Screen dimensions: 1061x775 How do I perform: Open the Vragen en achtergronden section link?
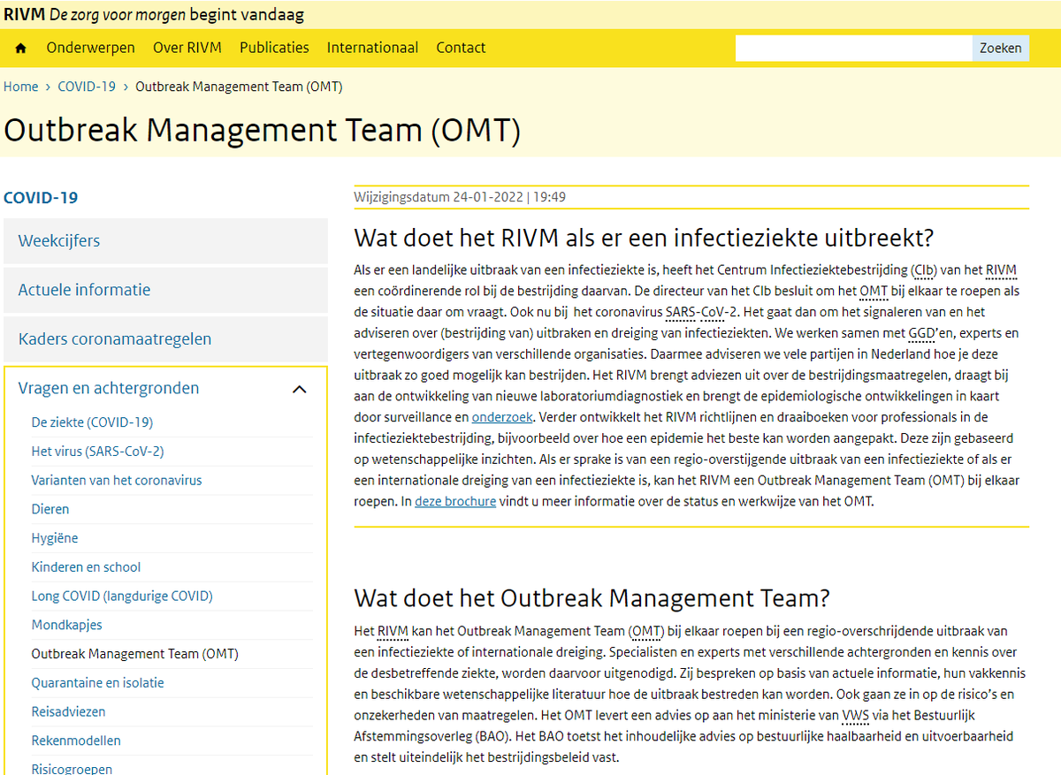(109, 388)
